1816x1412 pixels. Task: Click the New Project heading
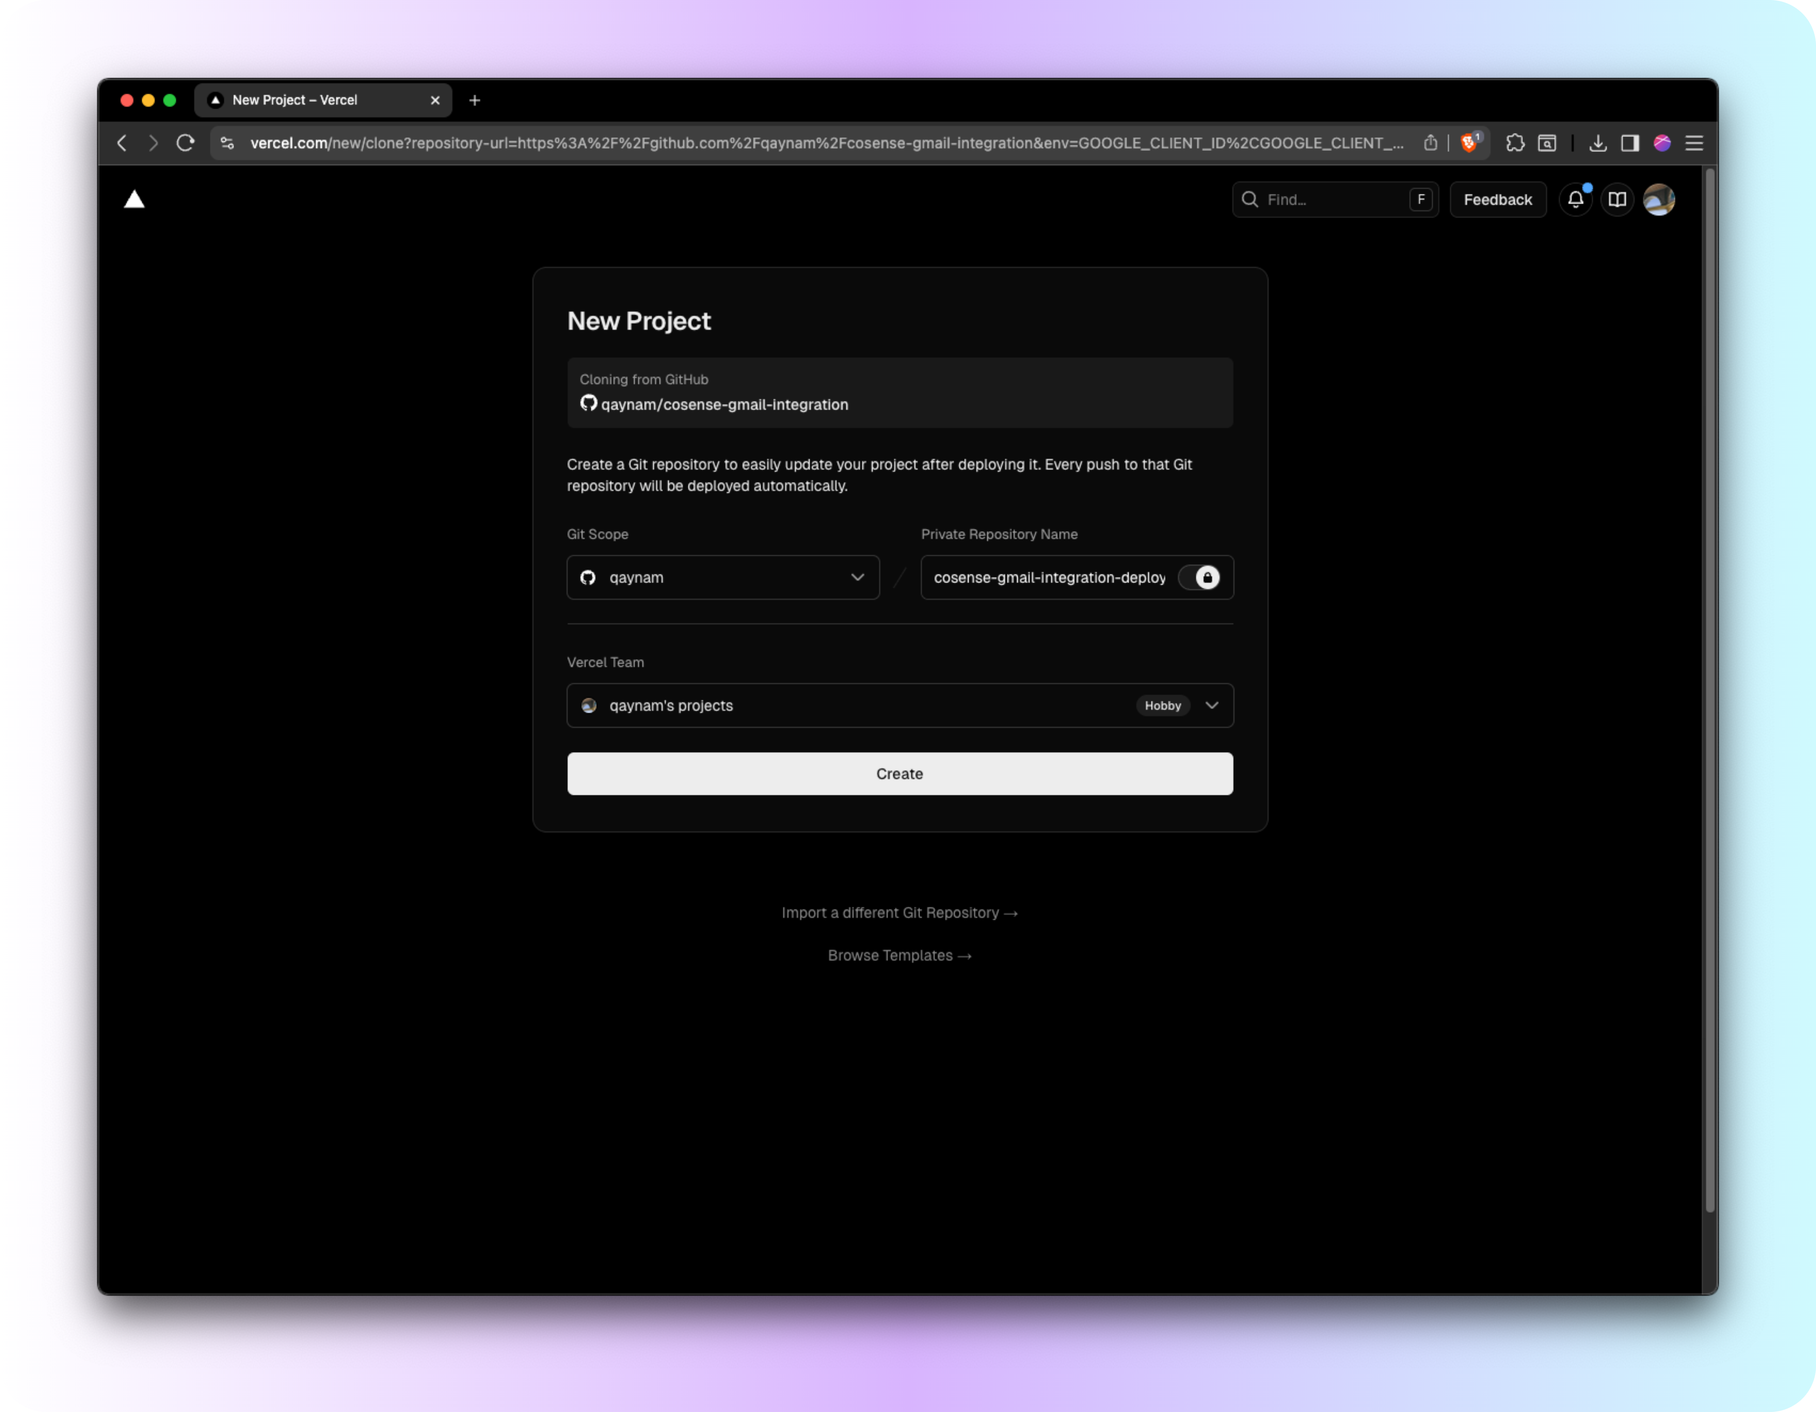pyautogui.click(x=638, y=322)
